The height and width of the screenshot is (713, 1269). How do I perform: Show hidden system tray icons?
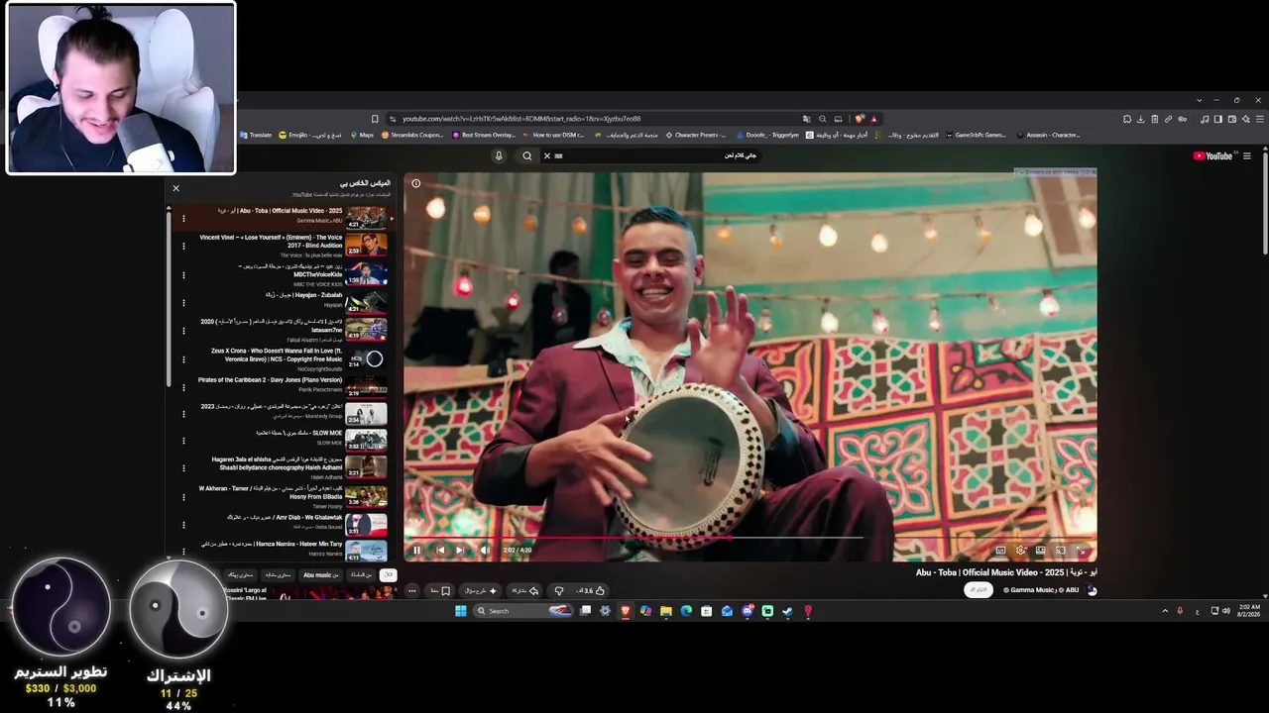pos(1165,611)
